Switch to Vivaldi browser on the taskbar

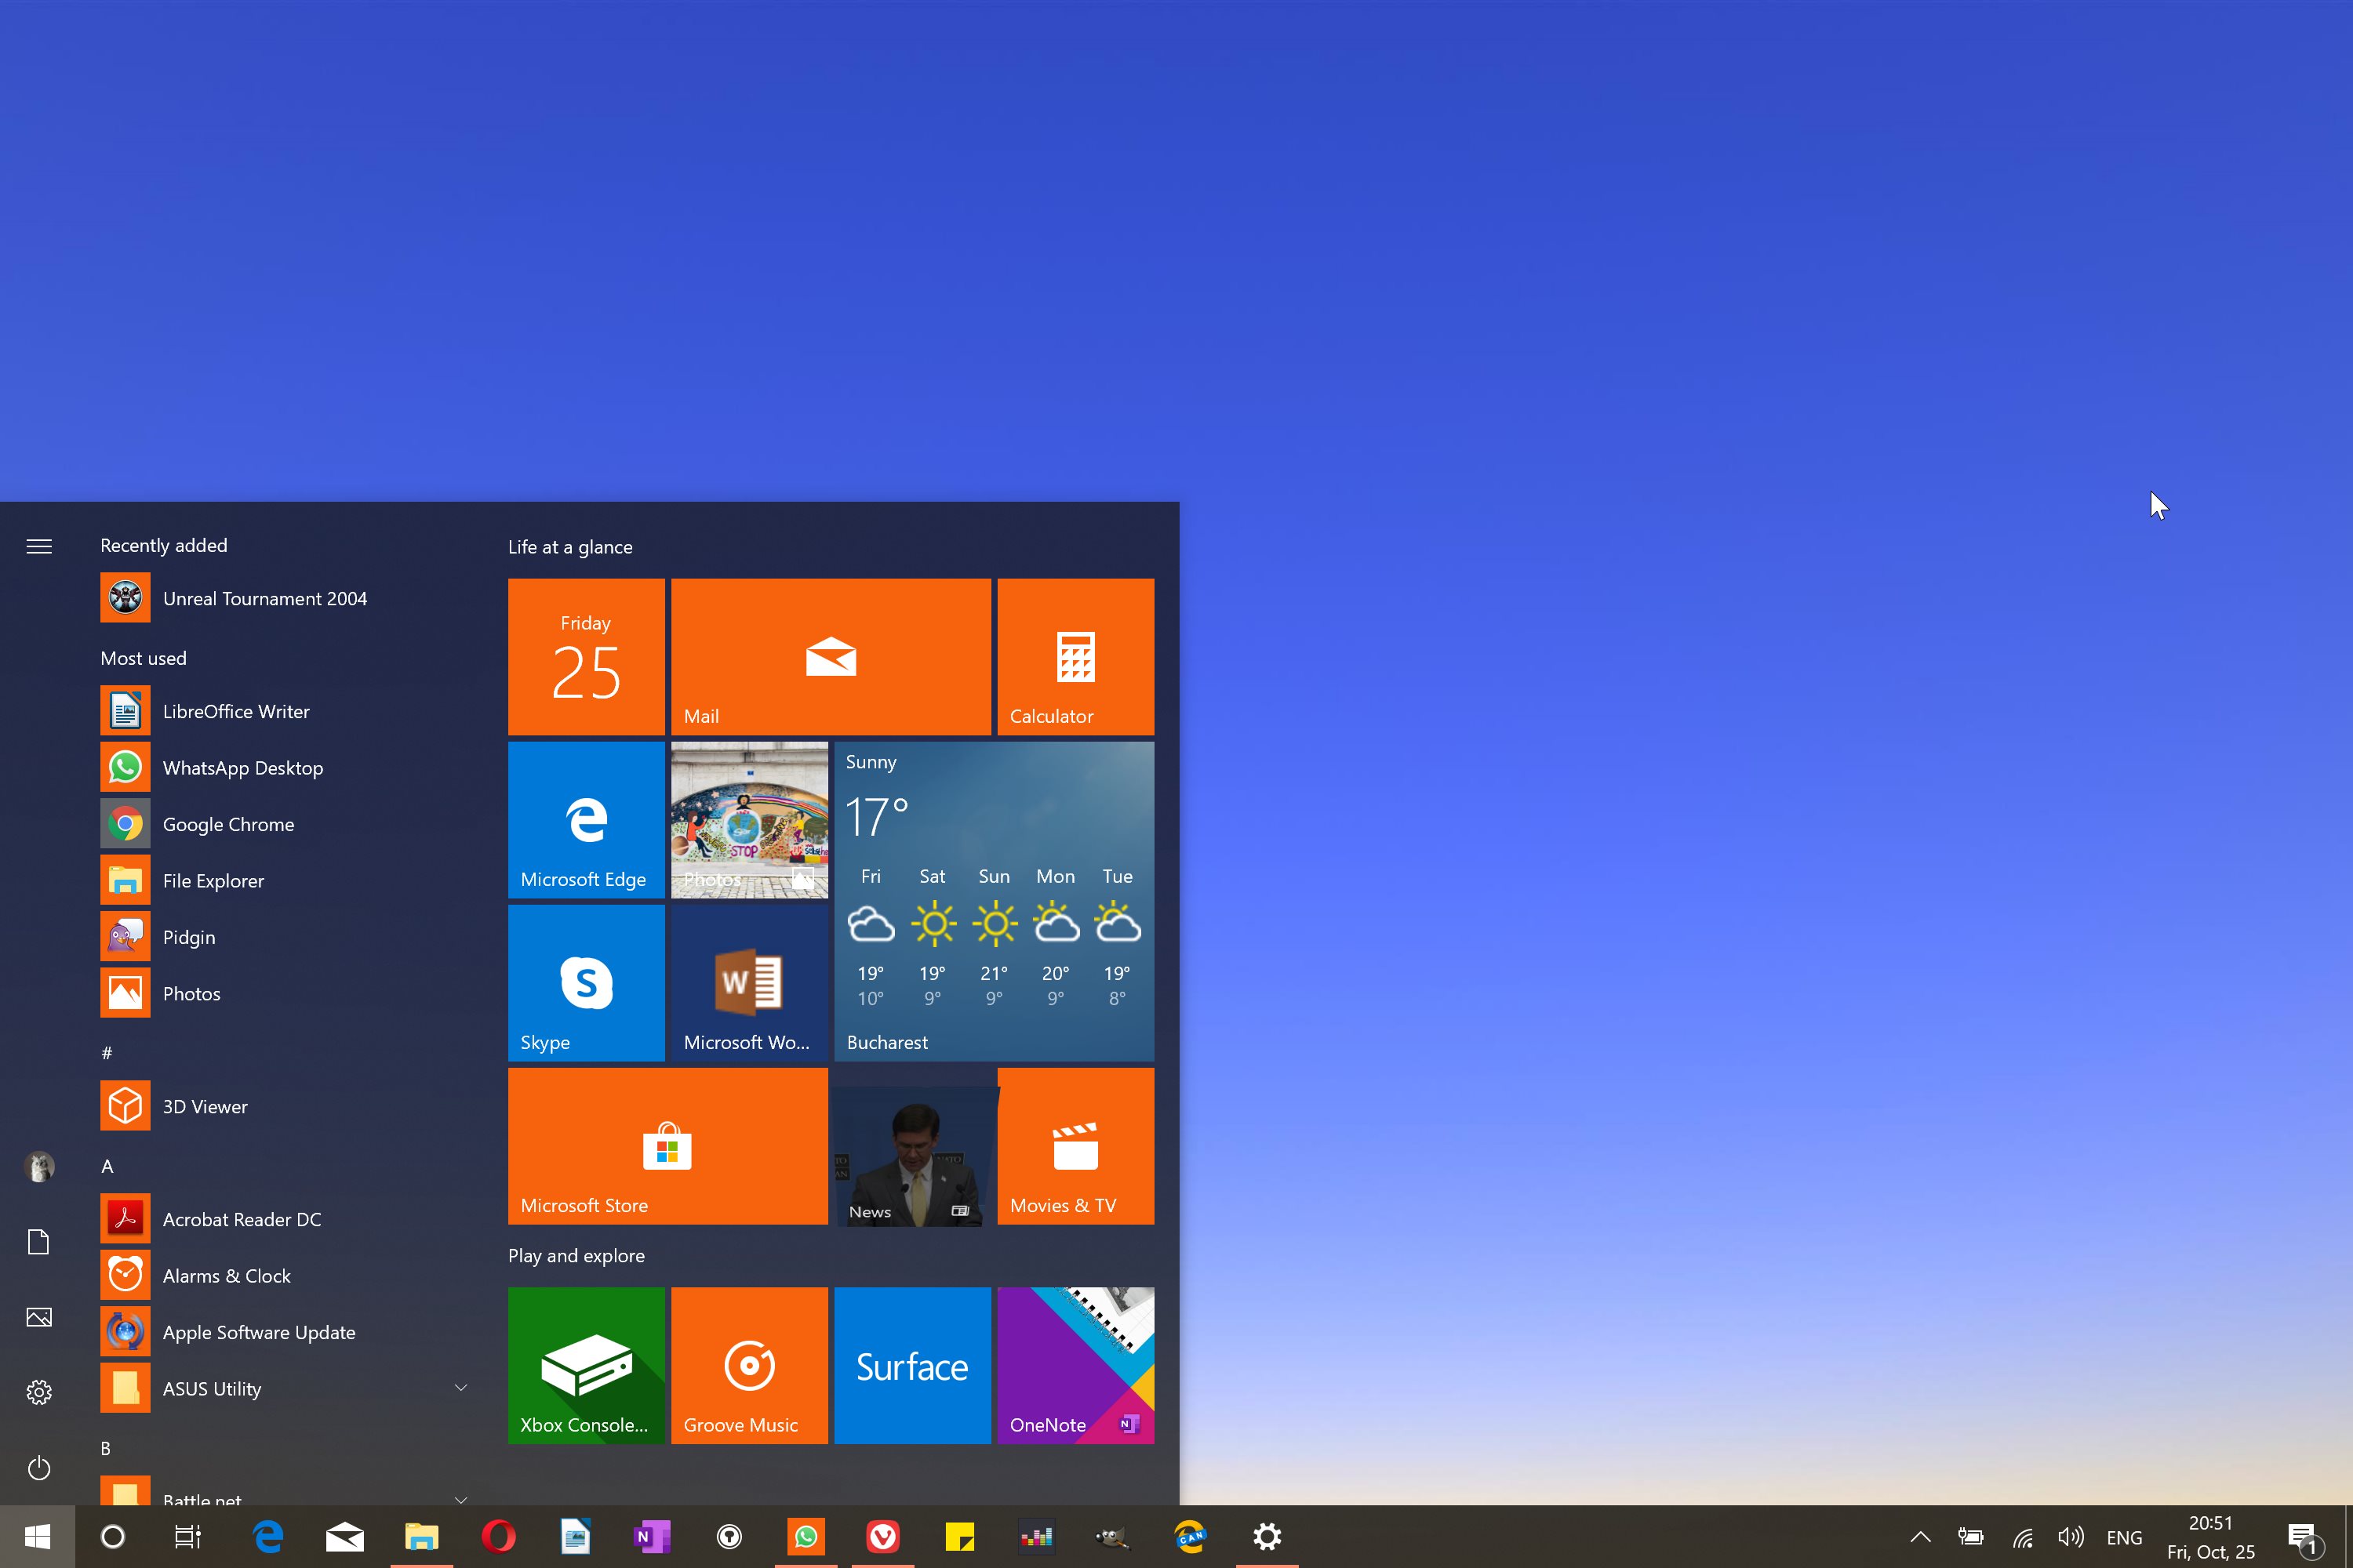(882, 1536)
